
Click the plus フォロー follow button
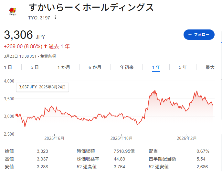tap(199, 35)
